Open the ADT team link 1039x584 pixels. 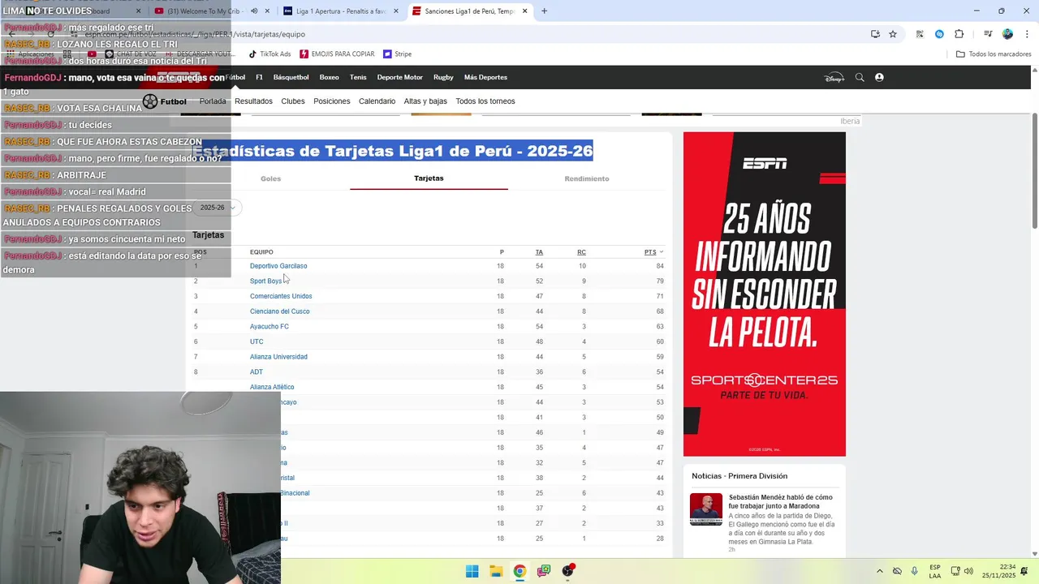[x=257, y=372]
